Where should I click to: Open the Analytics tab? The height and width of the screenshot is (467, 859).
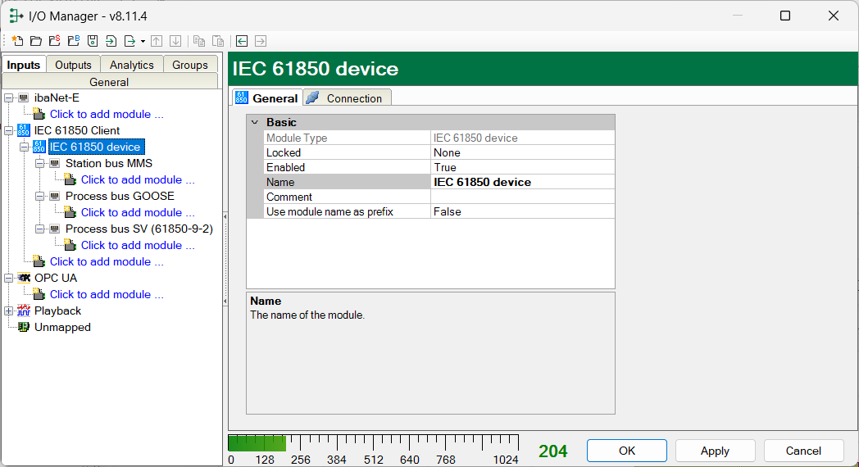tap(131, 65)
